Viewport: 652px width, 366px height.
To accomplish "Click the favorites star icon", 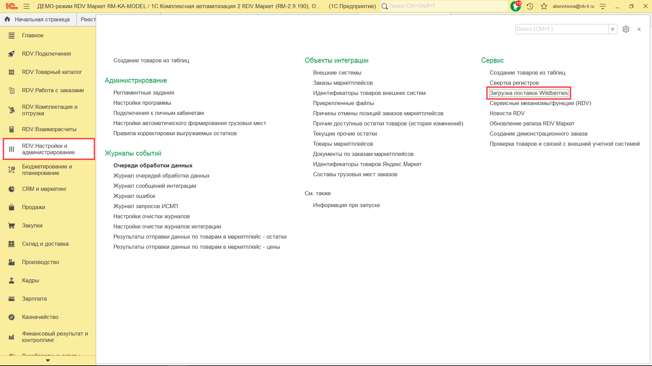I will pos(544,6).
